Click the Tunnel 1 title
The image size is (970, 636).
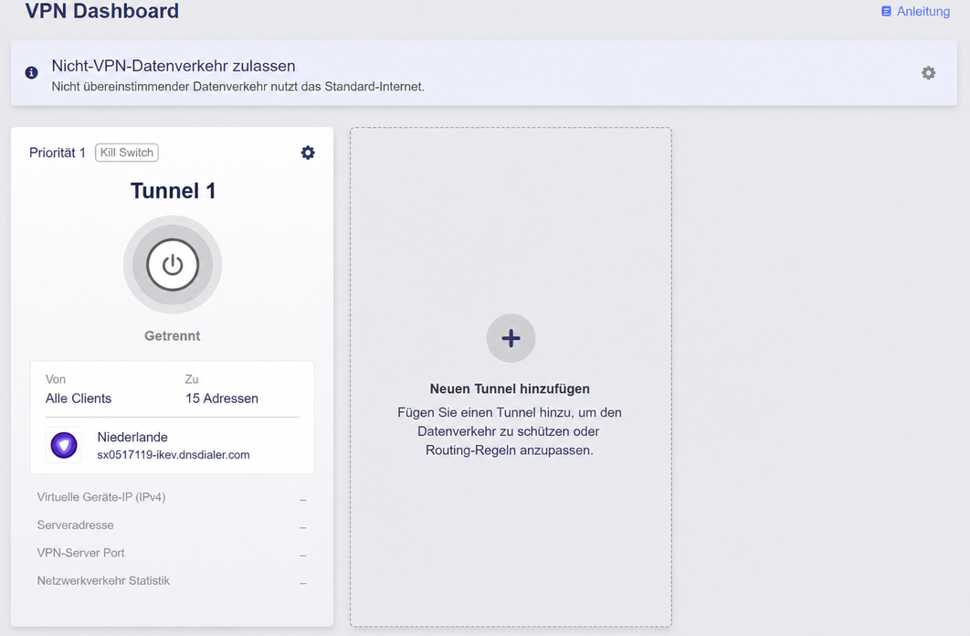[173, 191]
